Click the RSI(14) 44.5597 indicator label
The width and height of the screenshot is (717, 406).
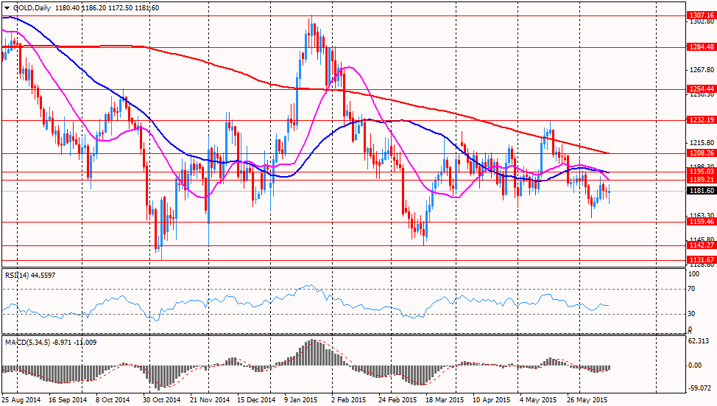tap(30, 275)
